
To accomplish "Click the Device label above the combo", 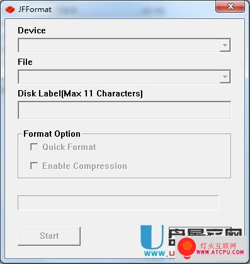I will pos(31,30).
